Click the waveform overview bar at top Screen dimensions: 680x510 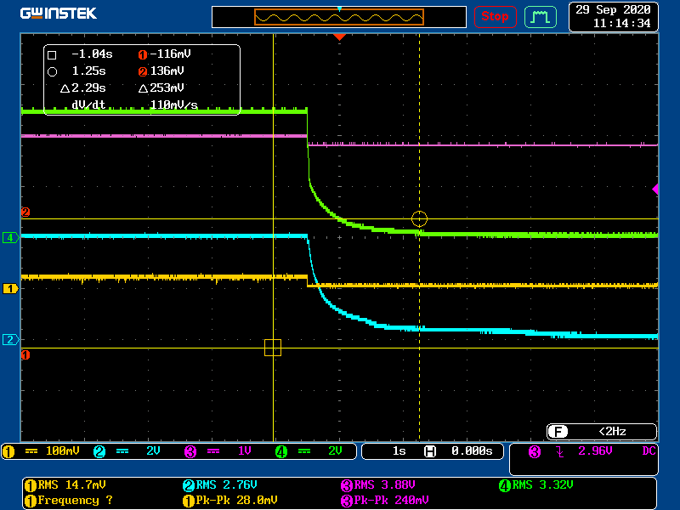339,17
